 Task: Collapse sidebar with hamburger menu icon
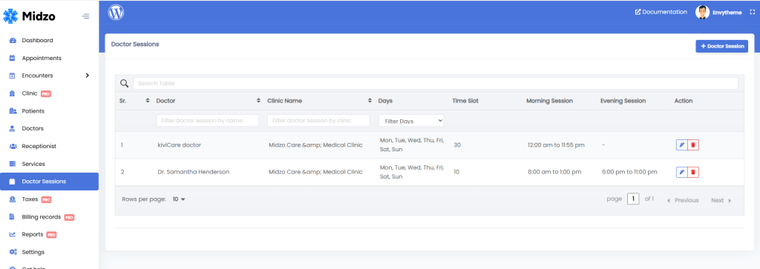86,16
